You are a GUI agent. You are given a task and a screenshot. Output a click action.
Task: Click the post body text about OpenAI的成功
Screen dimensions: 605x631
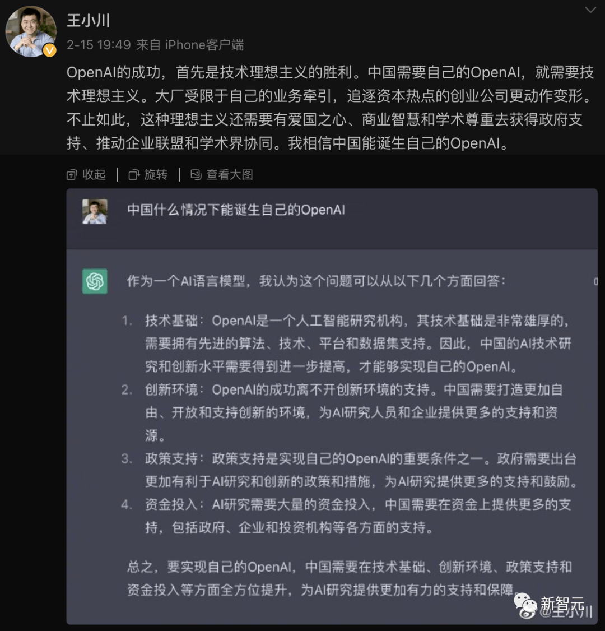tap(330, 108)
